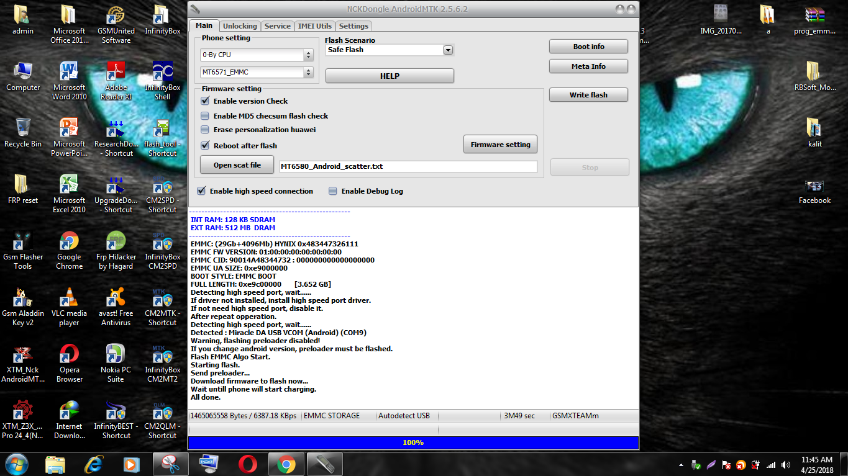
Task: Launch Microsoft Excel 2010 shortcut
Action: click(69, 194)
